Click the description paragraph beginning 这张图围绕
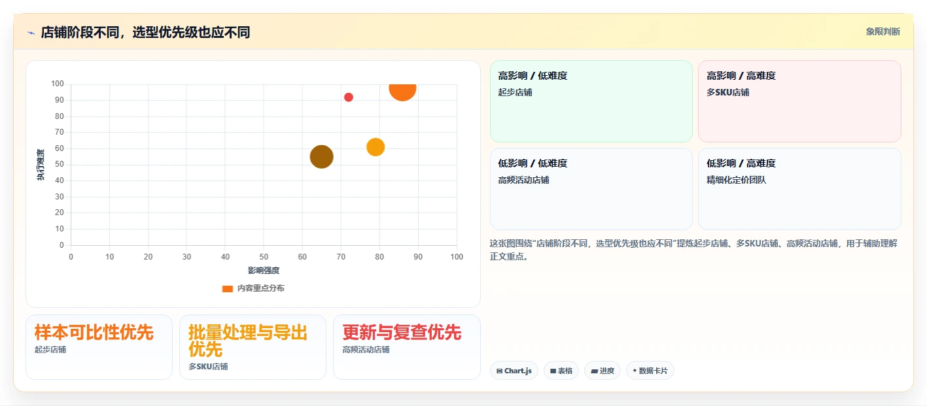Screen dimensions: 927x406 coord(693,250)
